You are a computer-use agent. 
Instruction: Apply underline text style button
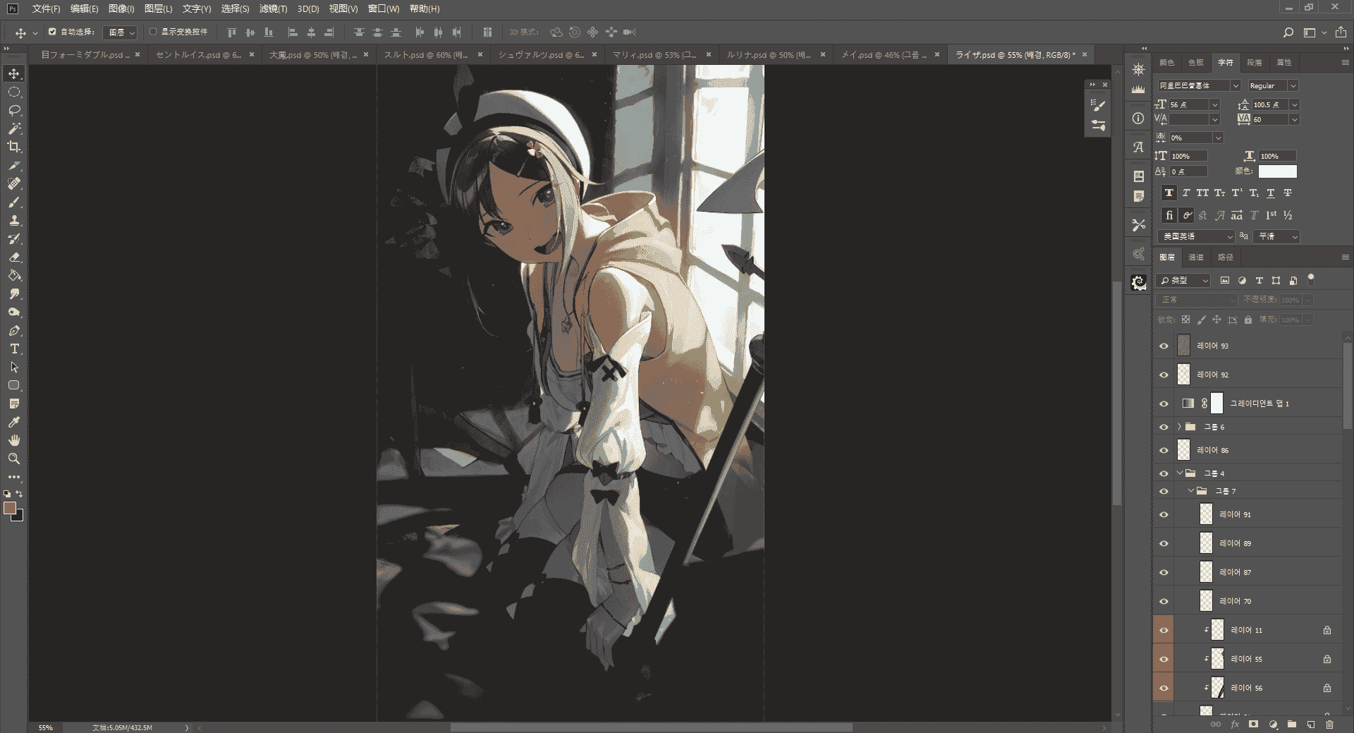coord(1270,193)
